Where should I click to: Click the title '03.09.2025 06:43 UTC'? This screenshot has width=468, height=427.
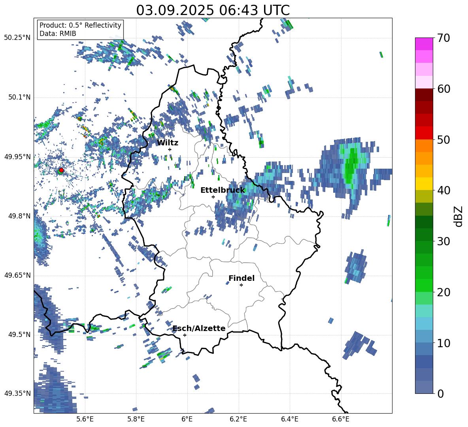point(213,10)
